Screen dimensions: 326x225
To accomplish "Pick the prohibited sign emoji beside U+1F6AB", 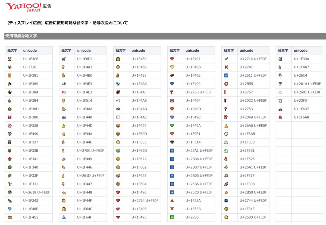I will pyautogui.click(x=226, y=134).
